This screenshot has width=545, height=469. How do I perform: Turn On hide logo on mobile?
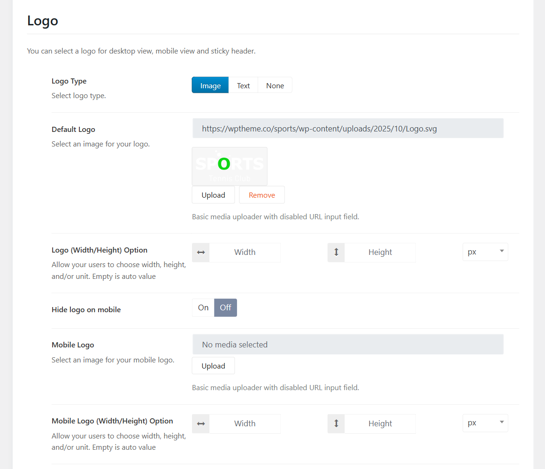pyautogui.click(x=203, y=308)
